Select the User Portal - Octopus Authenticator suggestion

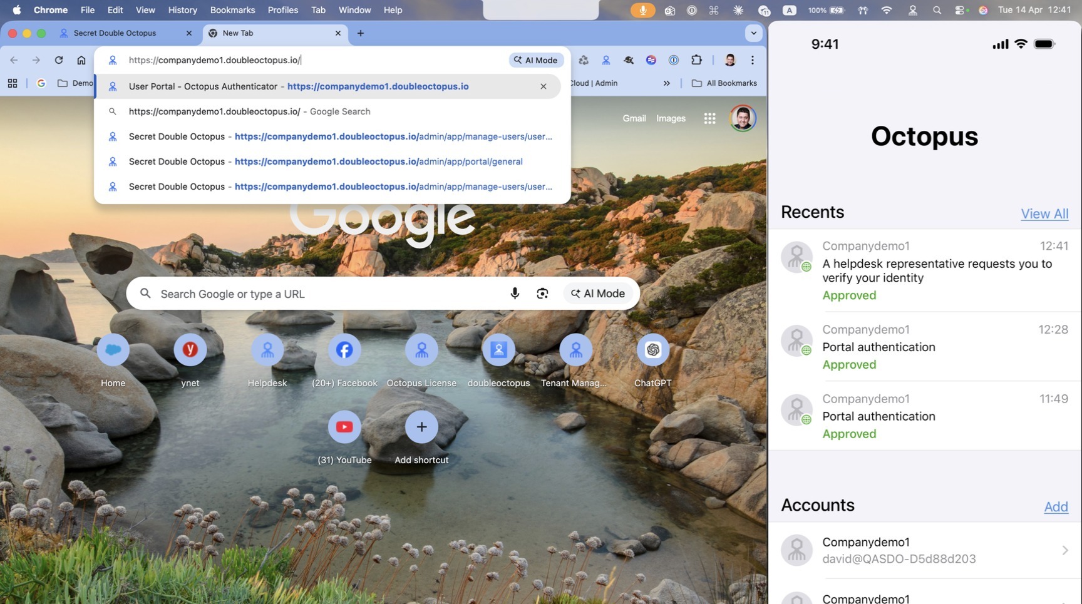[x=327, y=86]
